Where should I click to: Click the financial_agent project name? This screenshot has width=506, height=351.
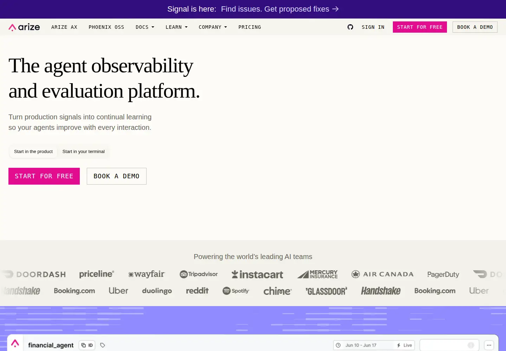(51, 345)
